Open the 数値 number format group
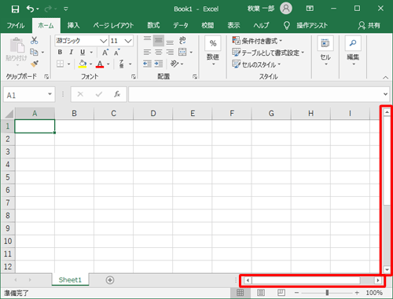Image resolution: width=393 pixels, height=299 pixels. [x=213, y=51]
